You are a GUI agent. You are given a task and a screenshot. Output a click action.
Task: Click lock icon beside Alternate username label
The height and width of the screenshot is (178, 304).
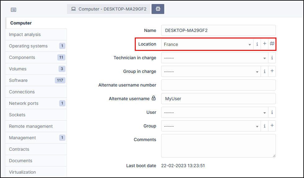(153, 98)
